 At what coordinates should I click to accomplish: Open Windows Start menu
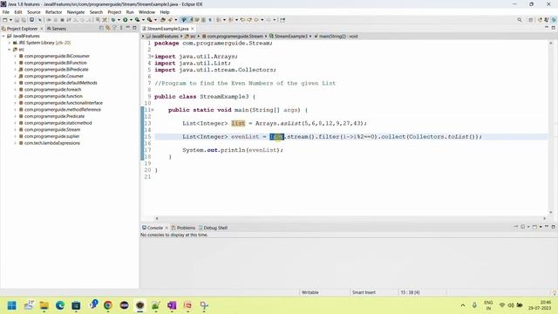pos(11,305)
